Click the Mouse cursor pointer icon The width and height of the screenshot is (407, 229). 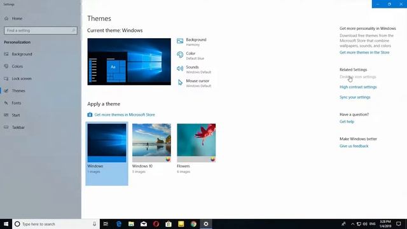(180, 82)
